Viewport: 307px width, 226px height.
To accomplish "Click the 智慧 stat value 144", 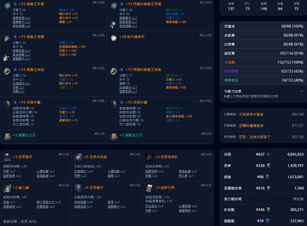I will pos(264,9).
